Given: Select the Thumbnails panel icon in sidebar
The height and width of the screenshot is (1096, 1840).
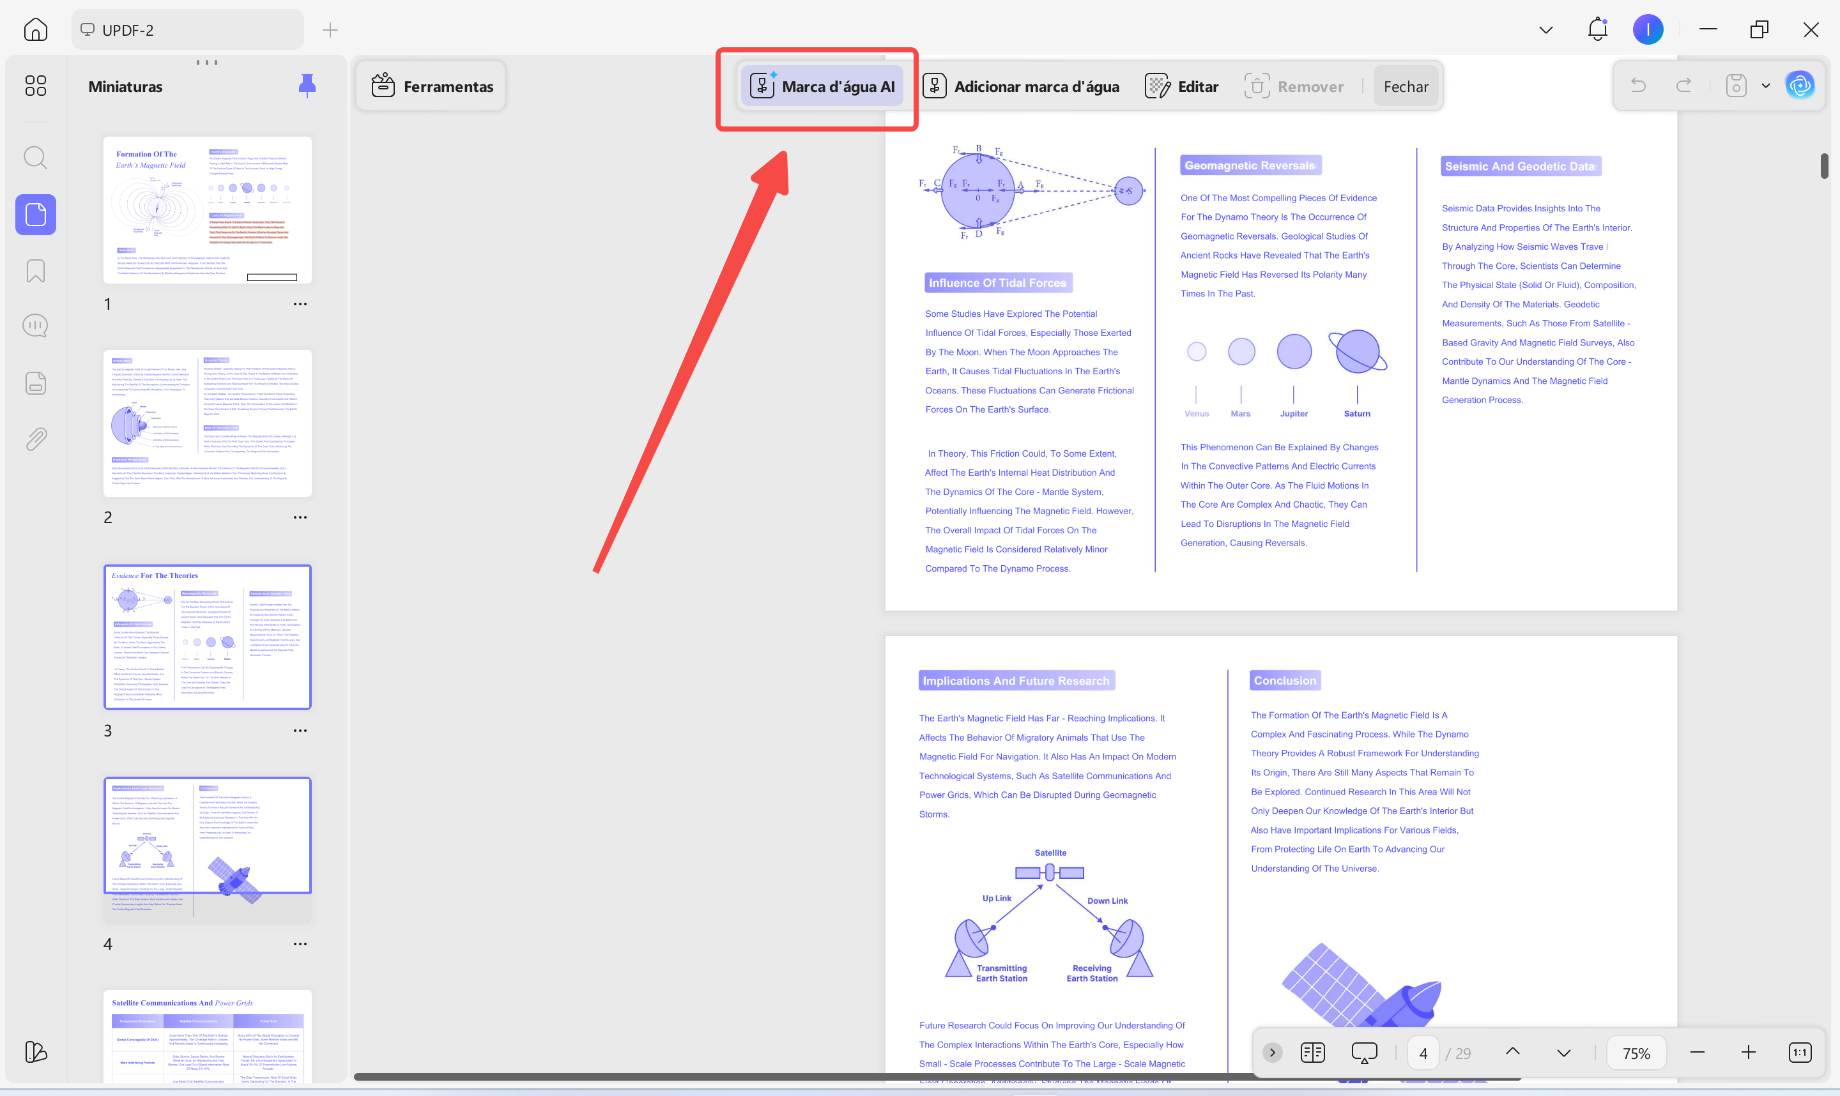Looking at the screenshot, I should (x=35, y=215).
